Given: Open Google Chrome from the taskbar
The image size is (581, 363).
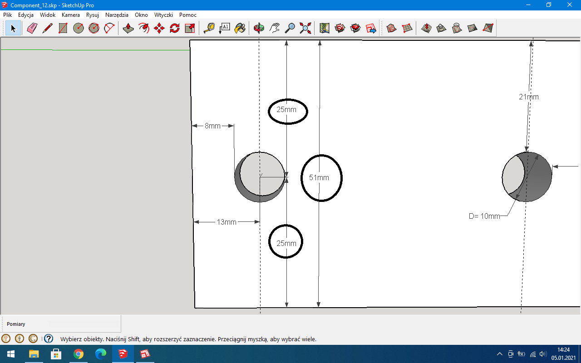Looking at the screenshot, I should click(79, 354).
